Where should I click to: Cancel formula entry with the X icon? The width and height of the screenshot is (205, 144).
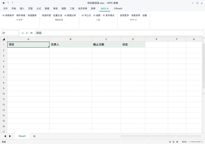(23, 33)
